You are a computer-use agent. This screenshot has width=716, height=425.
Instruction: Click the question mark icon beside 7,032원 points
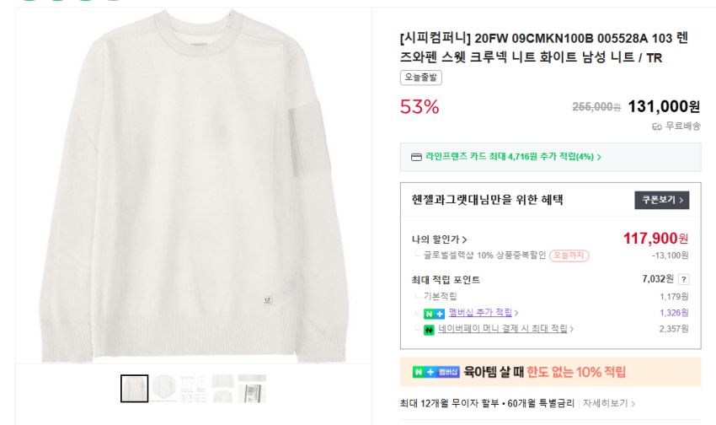[x=683, y=279]
